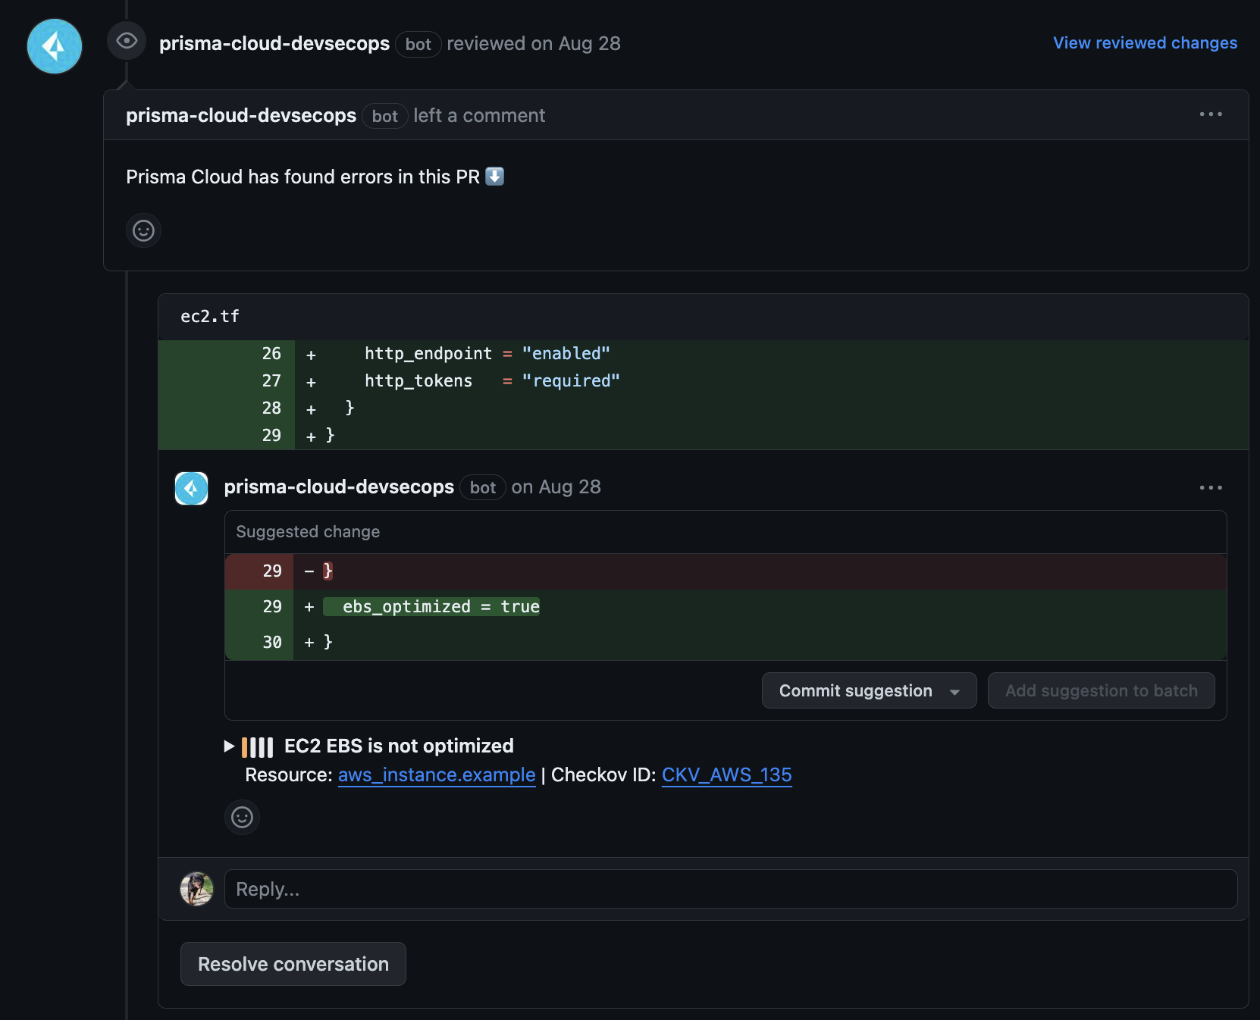The image size is (1260, 1020).
Task: Open prisma-cloud-devsecops large avatar at top
Action: (x=55, y=46)
